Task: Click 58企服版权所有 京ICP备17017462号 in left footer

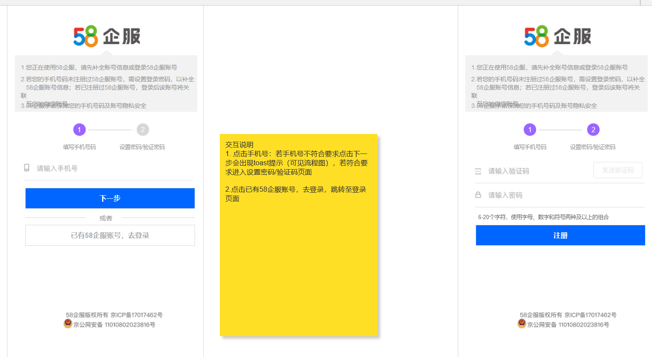Action: (114, 315)
